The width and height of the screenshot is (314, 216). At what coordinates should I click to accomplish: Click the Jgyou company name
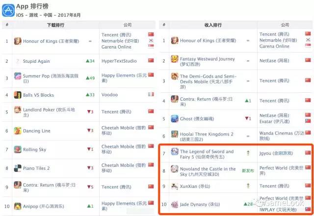point(276,153)
